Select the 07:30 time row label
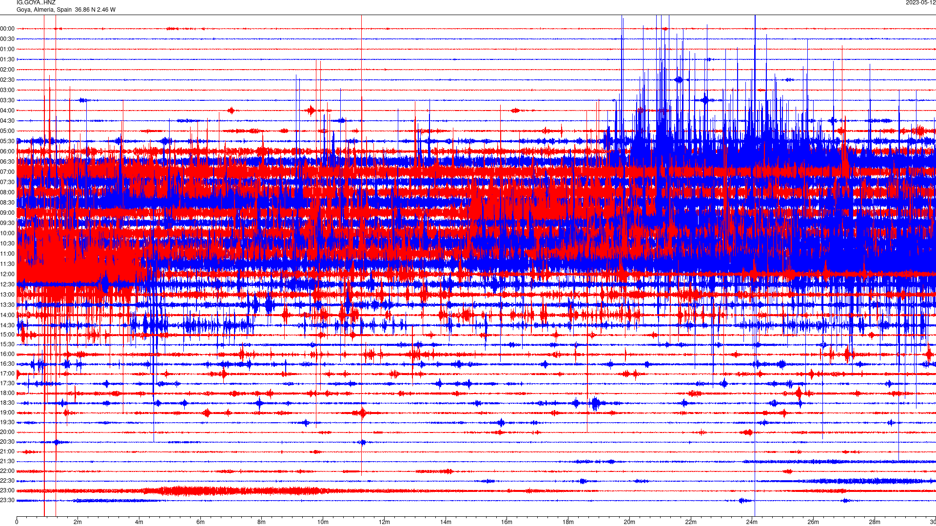 (7, 182)
